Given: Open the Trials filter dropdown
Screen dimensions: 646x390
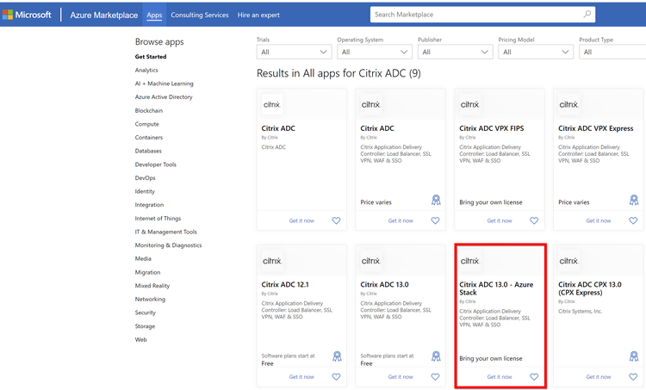Looking at the screenshot, I should tap(294, 52).
